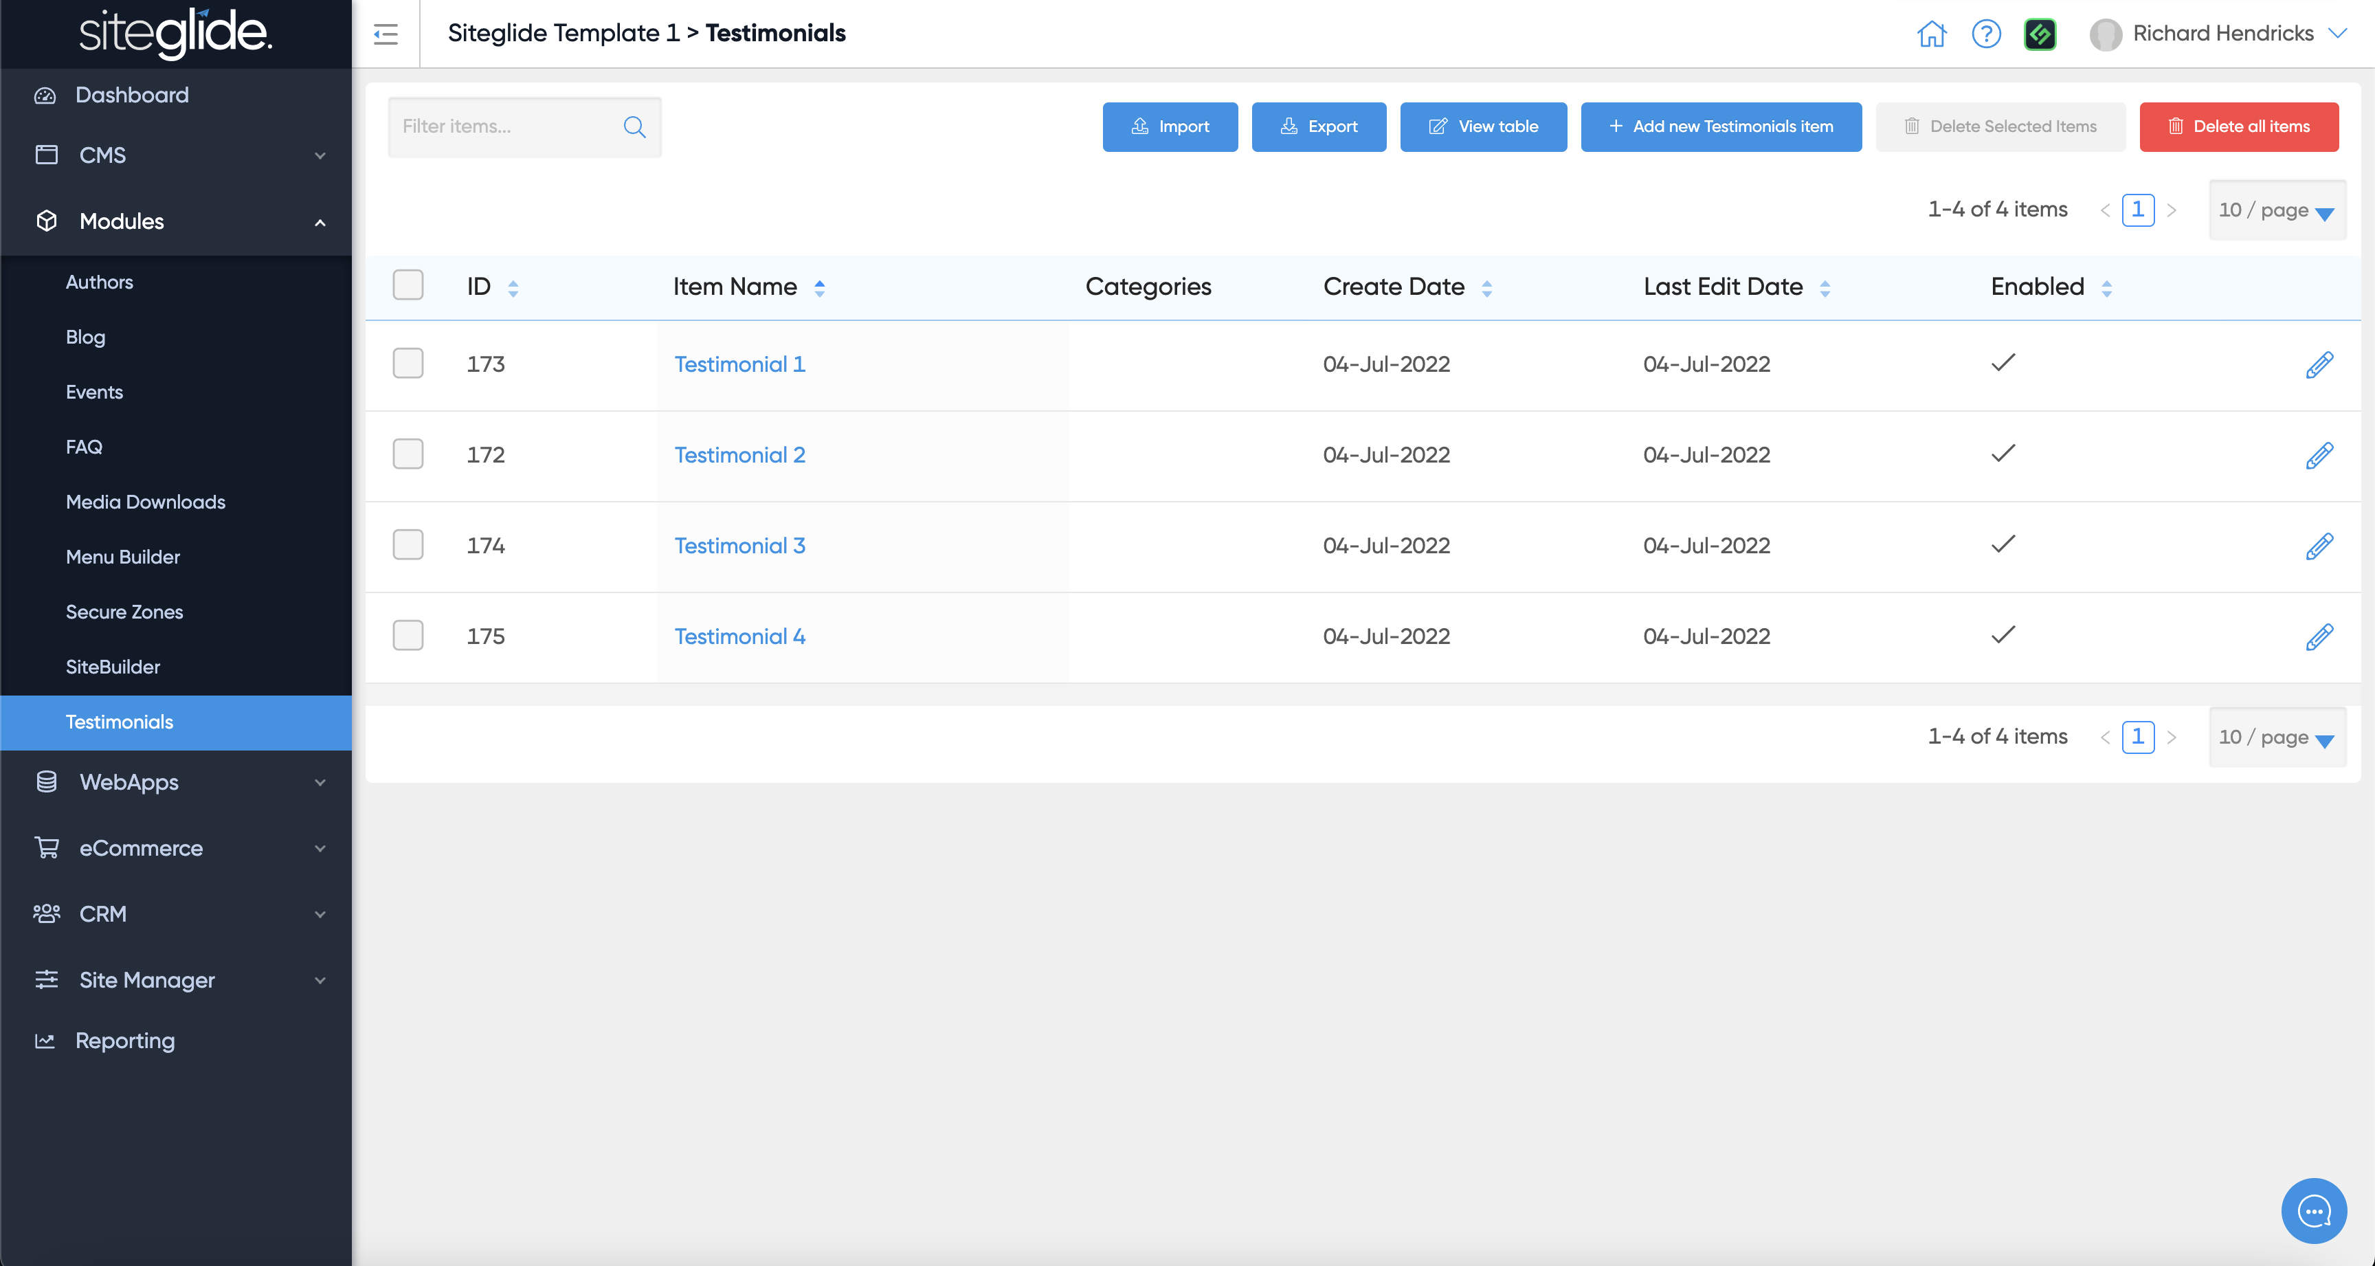Go to Dashboard in sidebar

[132, 95]
